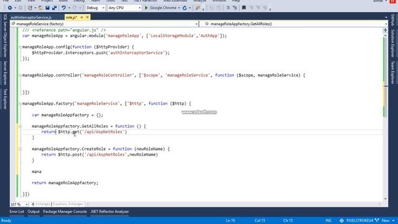Click the Open File toolbar icon
This screenshot has height=224, width=398.
(40, 8)
